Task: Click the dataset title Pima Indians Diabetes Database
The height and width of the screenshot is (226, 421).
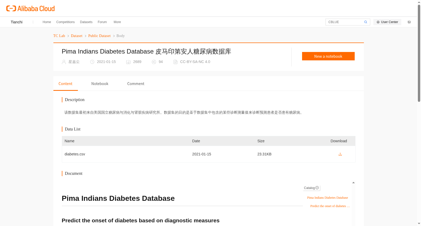Action: coord(146,51)
